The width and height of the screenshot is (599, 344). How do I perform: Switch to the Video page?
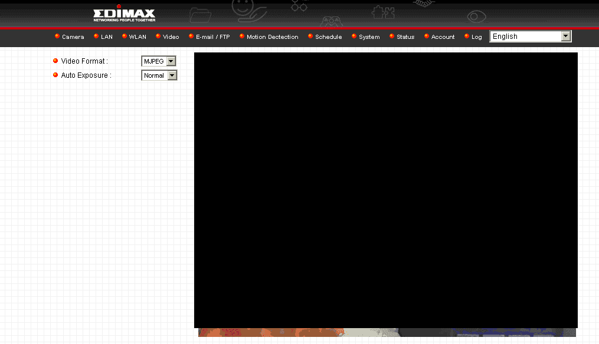(x=171, y=37)
